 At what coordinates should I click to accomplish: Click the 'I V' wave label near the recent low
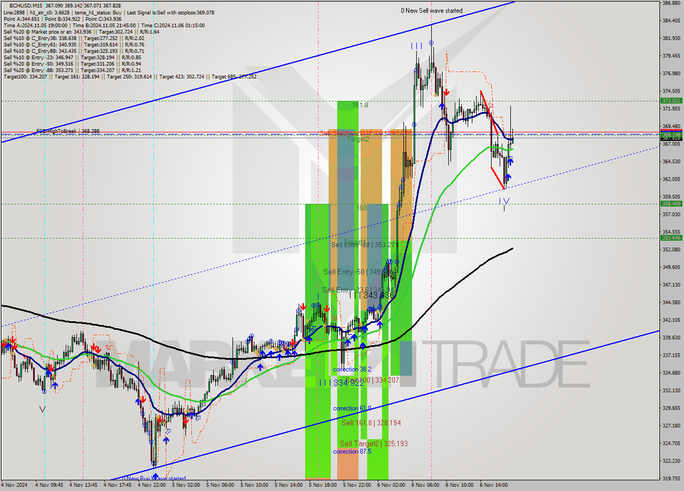point(504,201)
